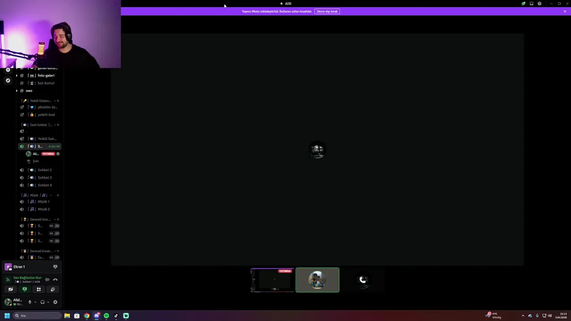Open the noise suppression waveform icon

(47, 280)
